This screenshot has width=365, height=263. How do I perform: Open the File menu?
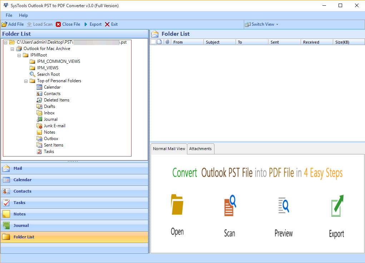[x=9, y=15]
